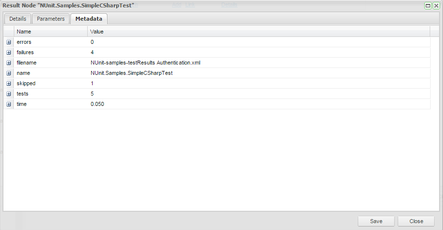This screenshot has width=443, height=230.
Task: Select the Metadata tab
Action: click(x=89, y=19)
